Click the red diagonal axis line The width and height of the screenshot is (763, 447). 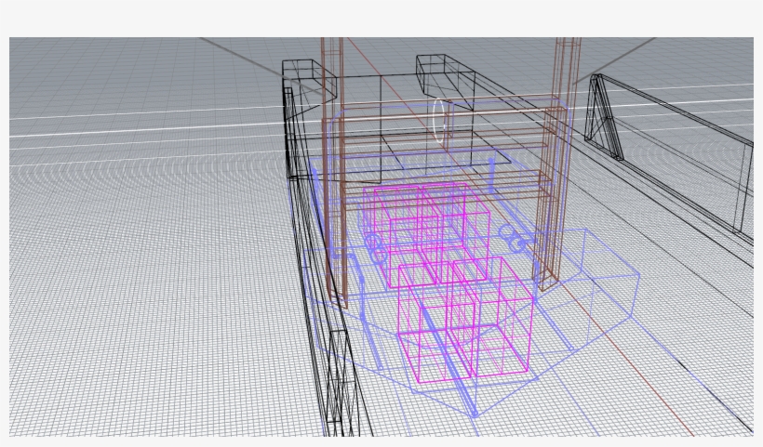(651, 390)
